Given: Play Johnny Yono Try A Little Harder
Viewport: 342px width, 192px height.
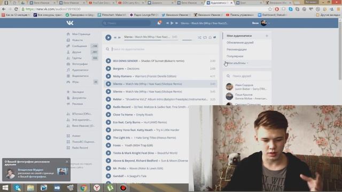Looking at the screenshot, I should coord(108,130).
